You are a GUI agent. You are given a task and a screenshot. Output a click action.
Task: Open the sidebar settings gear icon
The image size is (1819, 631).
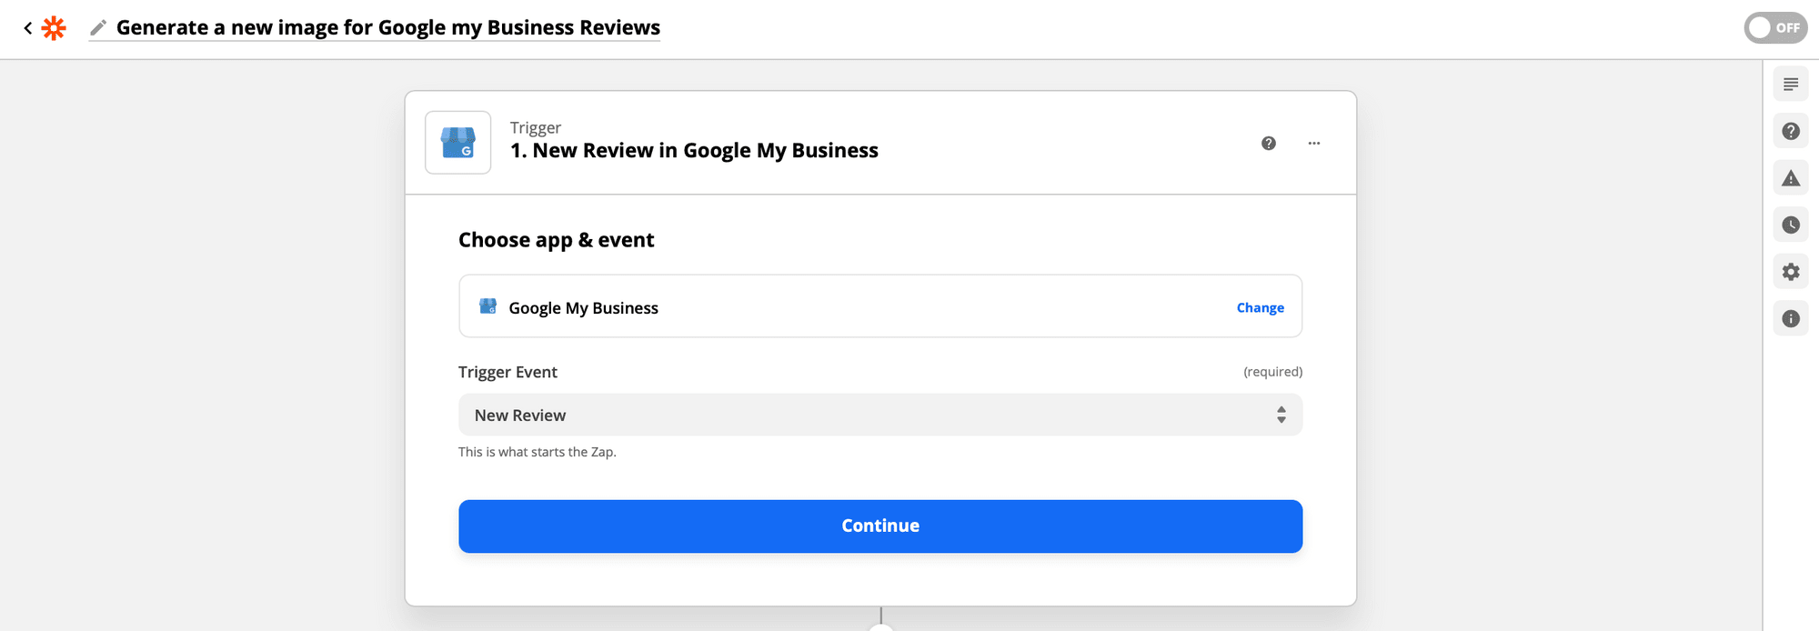point(1791,272)
